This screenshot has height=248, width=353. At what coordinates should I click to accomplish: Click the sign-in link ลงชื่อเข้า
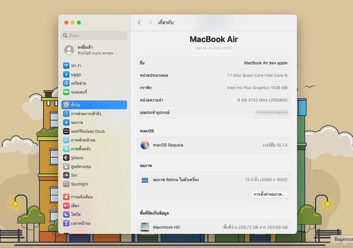click(85, 47)
